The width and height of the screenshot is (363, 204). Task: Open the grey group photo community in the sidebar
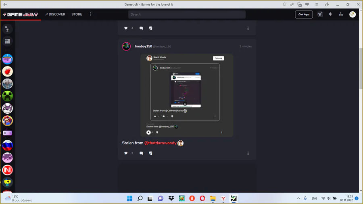click(7, 84)
